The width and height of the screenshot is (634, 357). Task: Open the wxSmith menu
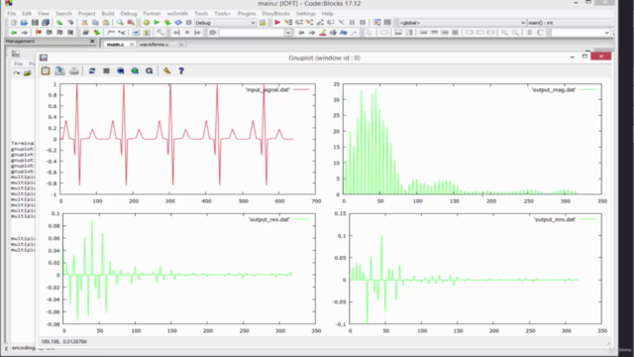177,13
